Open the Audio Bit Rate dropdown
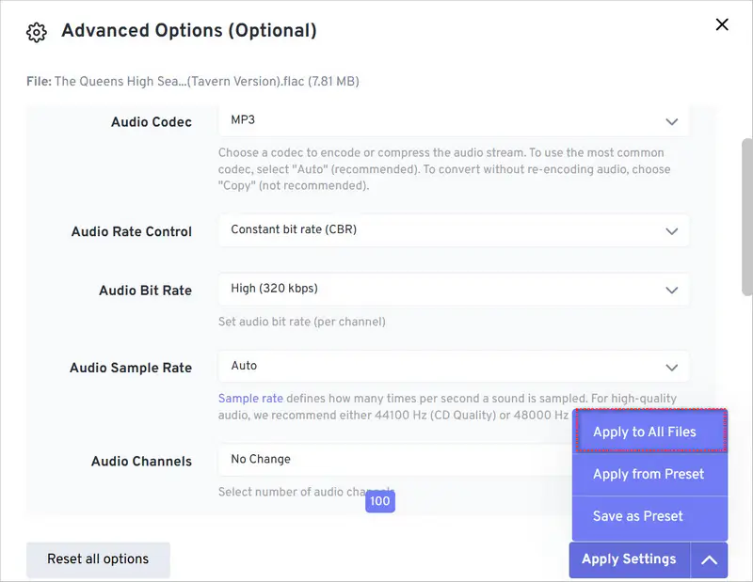Screen dimensions: 753x582 coord(452,290)
